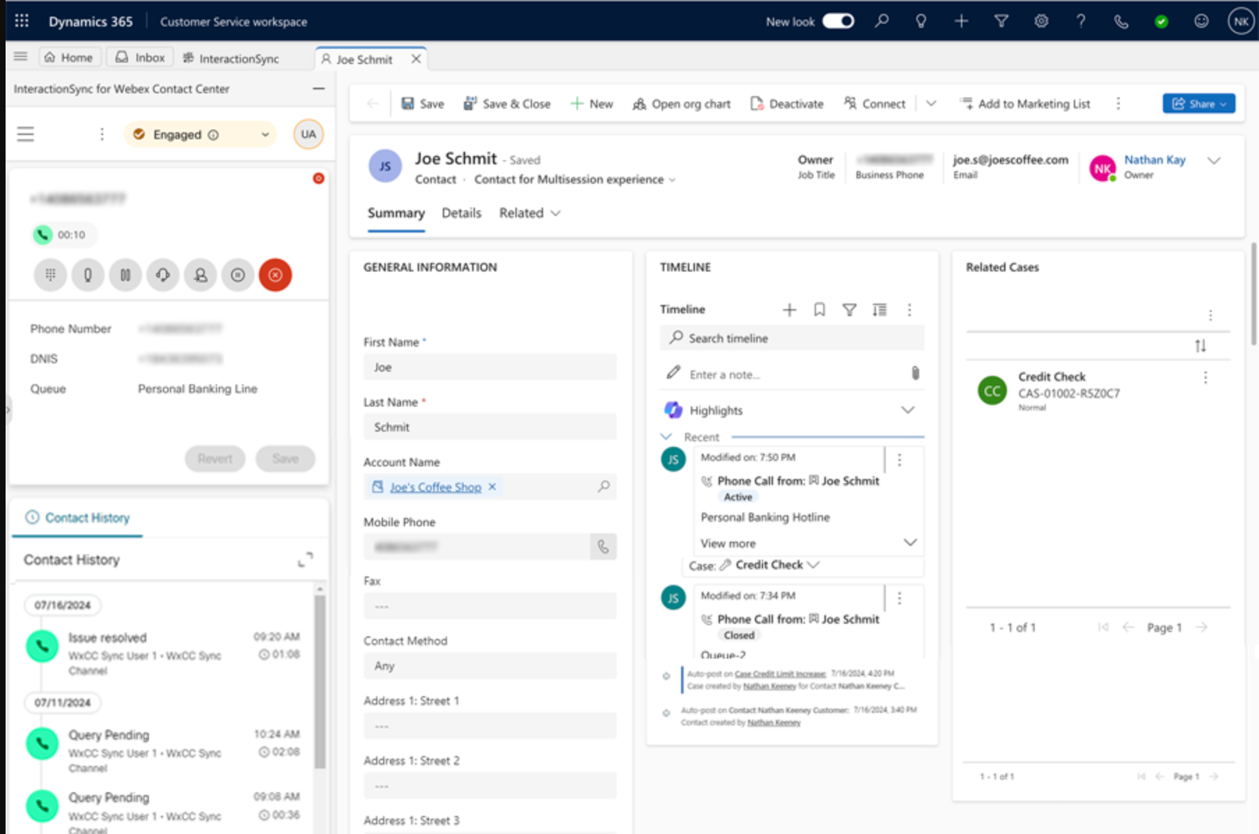
Task: Click Save & Close
Action: click(x=507, y=104)
